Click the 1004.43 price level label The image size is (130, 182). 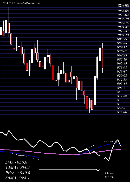123,35
